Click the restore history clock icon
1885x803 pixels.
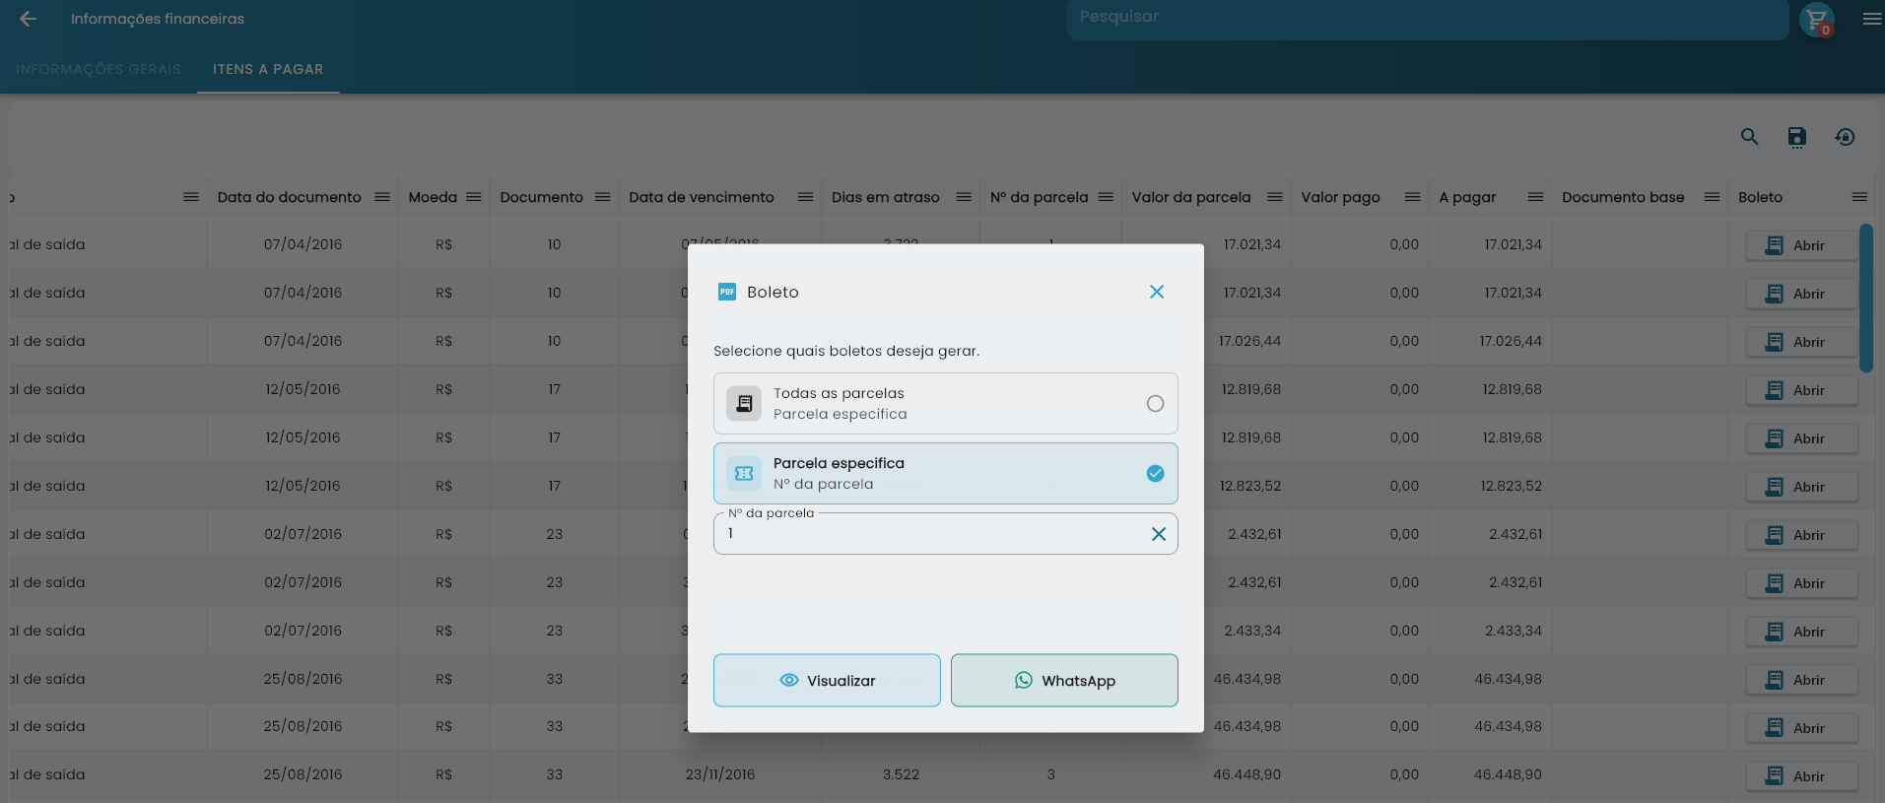pyautogui.click(x=1845, y=137)
